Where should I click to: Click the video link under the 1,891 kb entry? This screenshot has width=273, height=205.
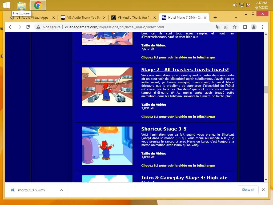pyautogui.click(x=178, y=117)
